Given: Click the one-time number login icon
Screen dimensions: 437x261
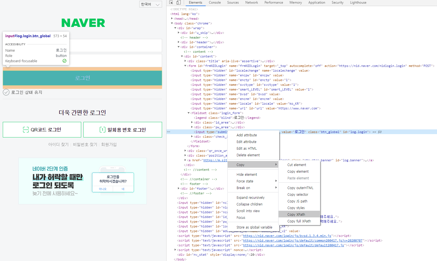Looking at the screenshot, I should (x=103, y=130).
